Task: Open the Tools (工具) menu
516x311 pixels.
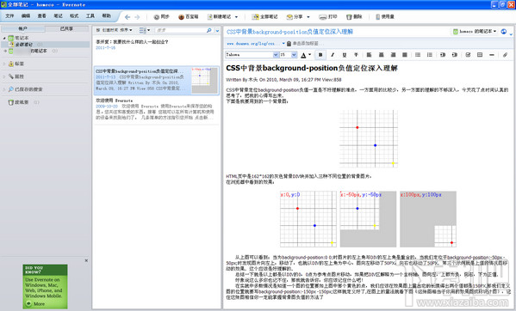Action: click(x=90, y=15)
